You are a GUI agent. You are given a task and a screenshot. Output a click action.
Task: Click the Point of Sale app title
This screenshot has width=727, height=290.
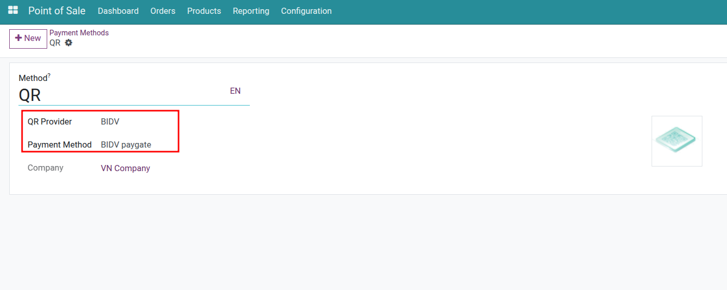[56, 11]
